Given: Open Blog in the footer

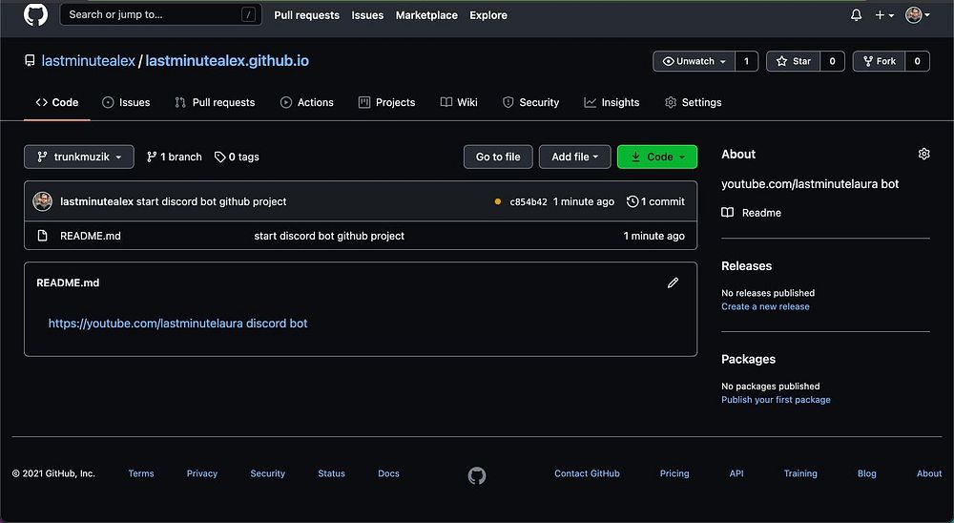Looking at the screenshot, I should pyautogui.click(x=867, y=473).
